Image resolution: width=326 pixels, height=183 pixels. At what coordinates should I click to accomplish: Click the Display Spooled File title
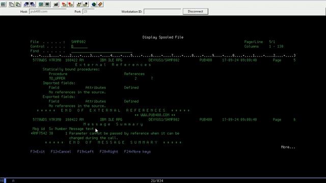[x=163, y=37]
